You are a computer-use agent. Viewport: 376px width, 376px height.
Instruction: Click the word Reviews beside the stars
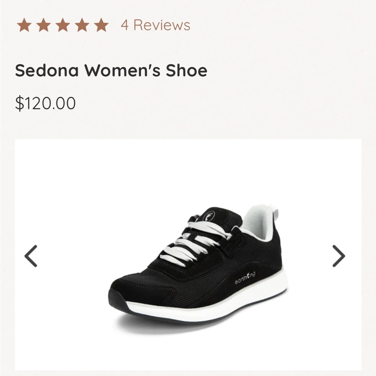162,26
